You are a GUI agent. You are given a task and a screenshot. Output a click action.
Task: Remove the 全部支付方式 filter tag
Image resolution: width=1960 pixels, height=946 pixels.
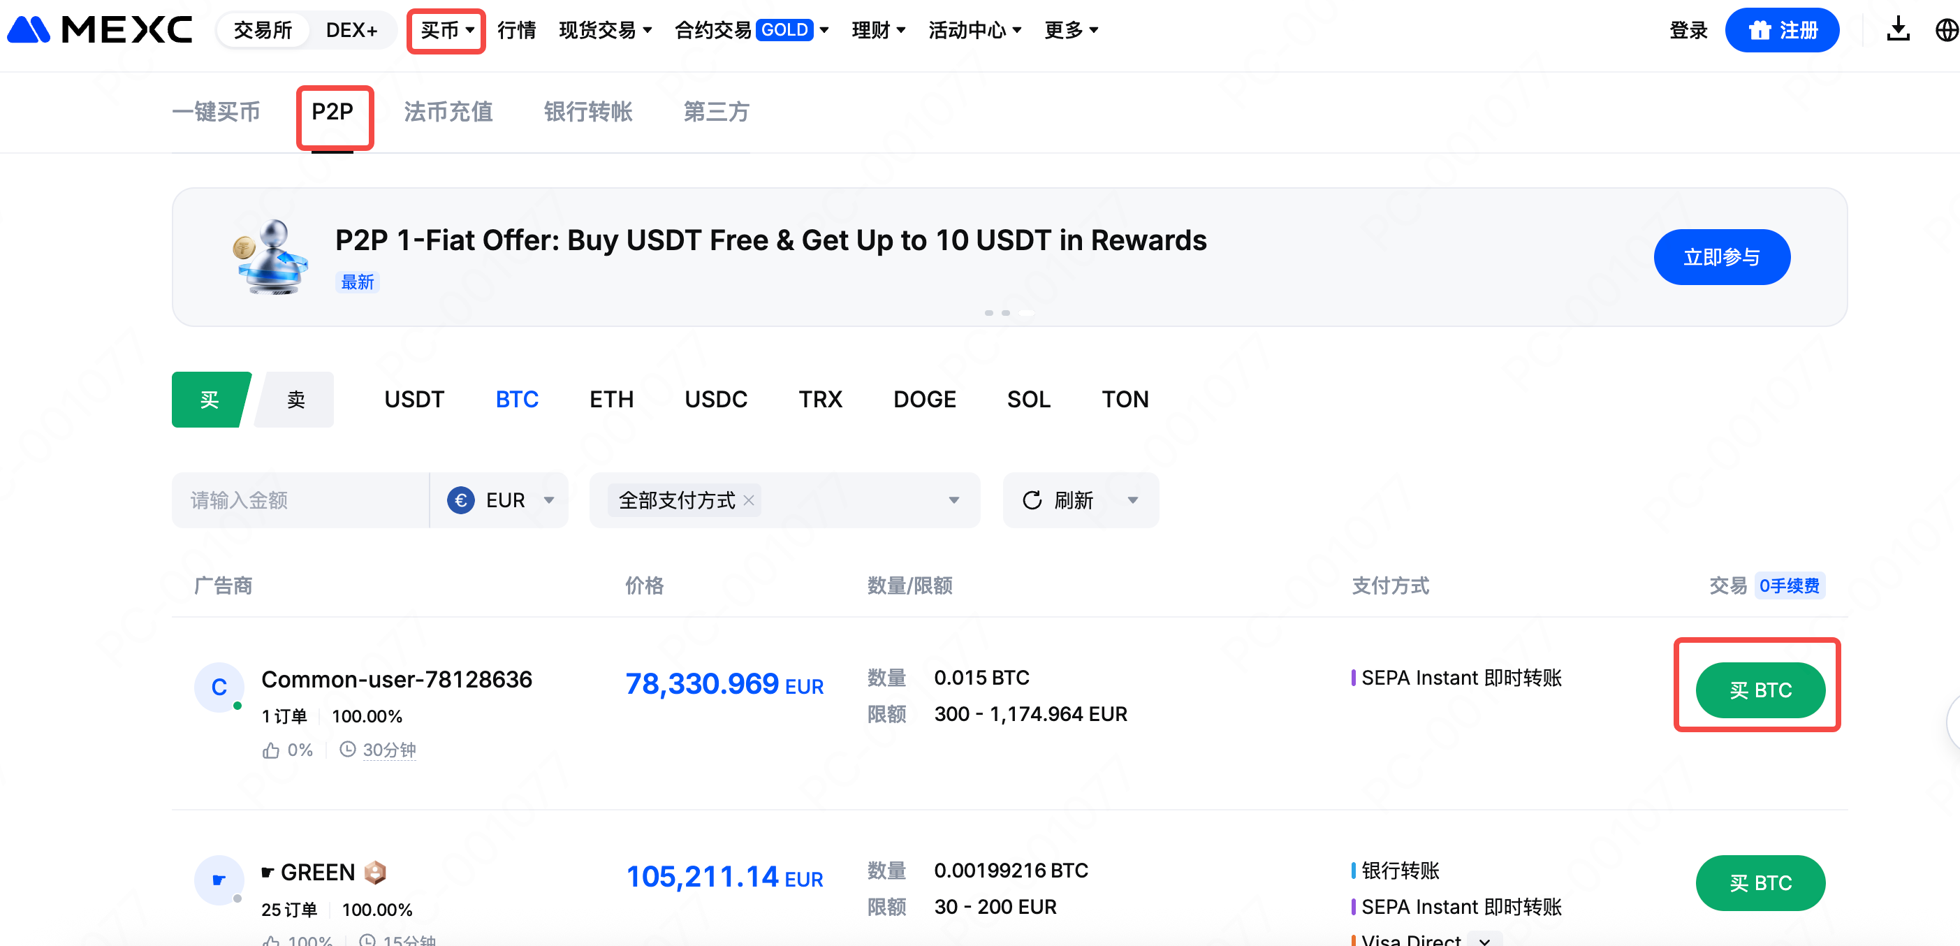coord(749,500)
